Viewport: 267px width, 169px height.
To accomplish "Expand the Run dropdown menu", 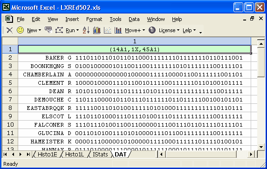I will point(72,30).
